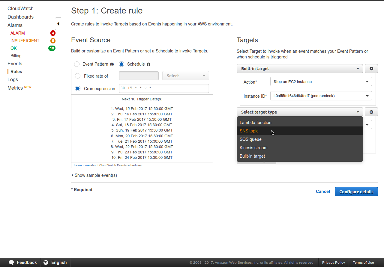Choose SQS queue from the target list
This screenshot has height=267, width=384.
pos(300,139)
